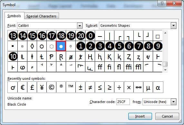Choose the negative circled 20 symbol
The height and width of the screenshot is (125, 184).
(x=81, y=36)
